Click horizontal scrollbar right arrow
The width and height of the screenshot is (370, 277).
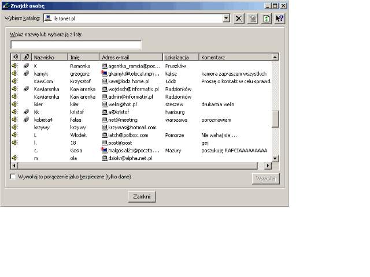pyautogui.click(x=268, y=166)
